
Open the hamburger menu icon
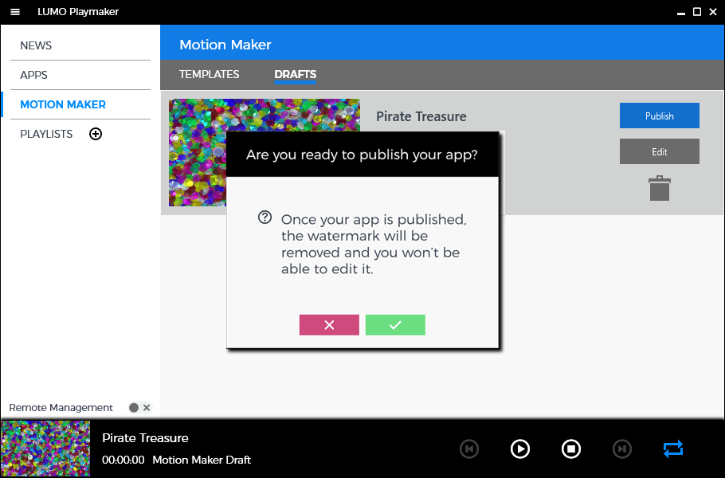[x=14, y=12]
